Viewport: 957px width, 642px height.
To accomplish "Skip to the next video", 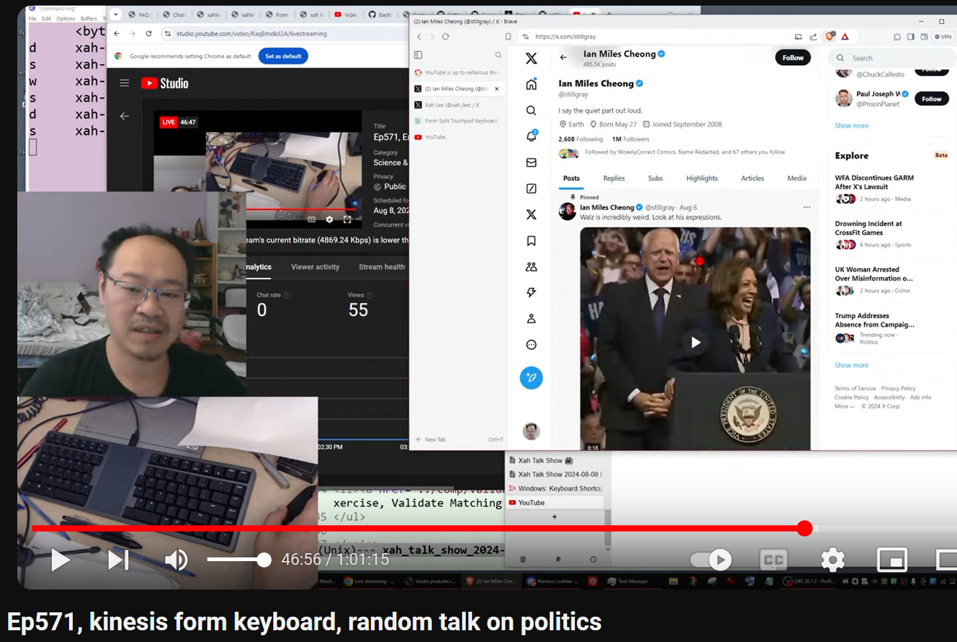I will click(x=118, y=560).
